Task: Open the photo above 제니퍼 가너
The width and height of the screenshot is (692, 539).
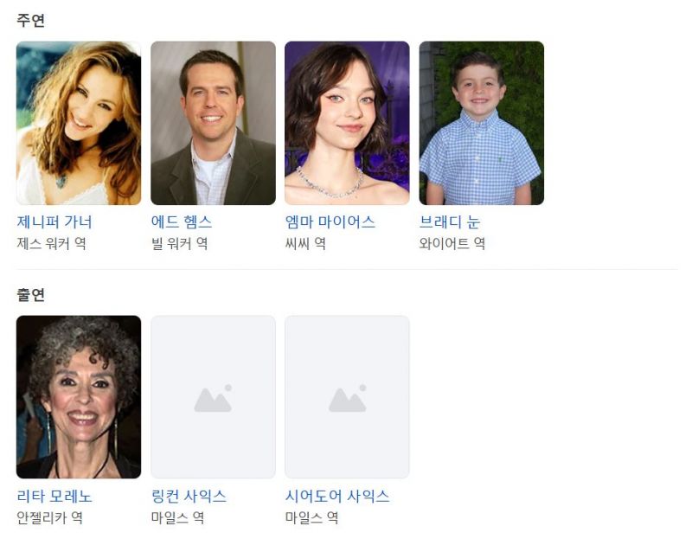Action: (x=79, y=123)
